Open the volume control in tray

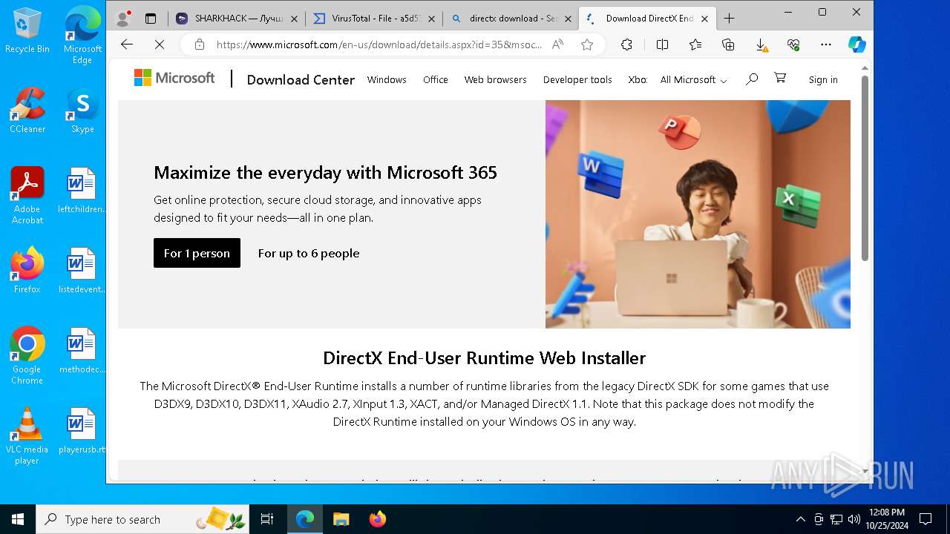pos(854,519)
